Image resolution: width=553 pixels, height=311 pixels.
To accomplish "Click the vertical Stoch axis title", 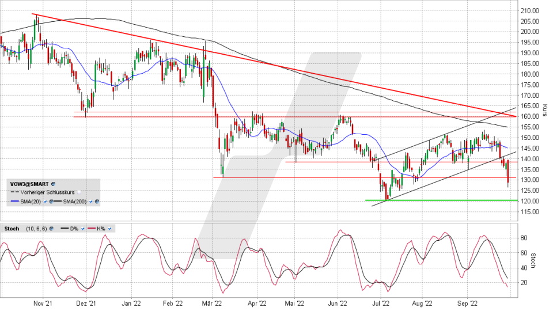I will click(x=533, y=260).
